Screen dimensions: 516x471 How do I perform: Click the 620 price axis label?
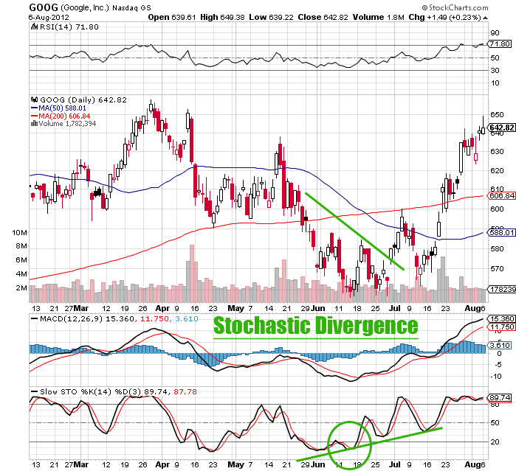coord(497,170)
